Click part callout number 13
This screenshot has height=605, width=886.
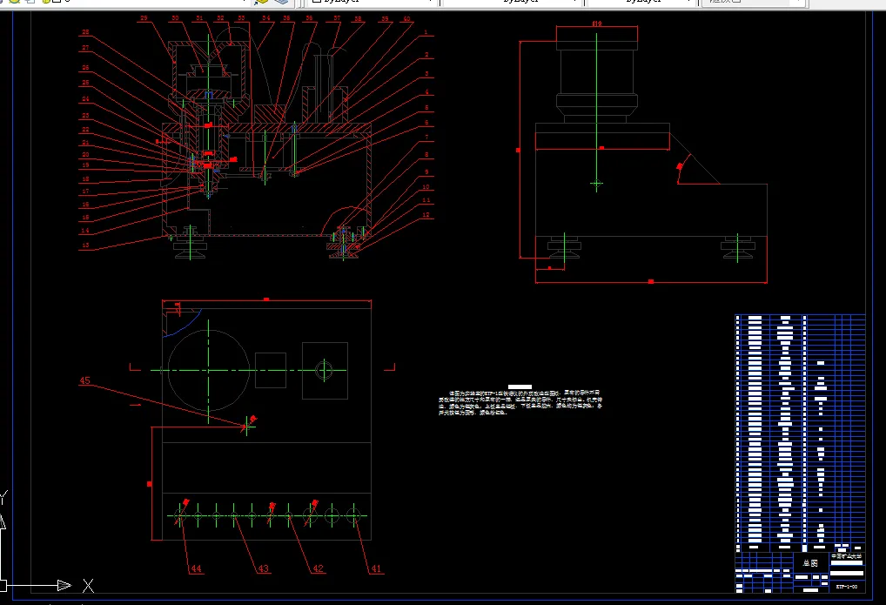[85, 245]
